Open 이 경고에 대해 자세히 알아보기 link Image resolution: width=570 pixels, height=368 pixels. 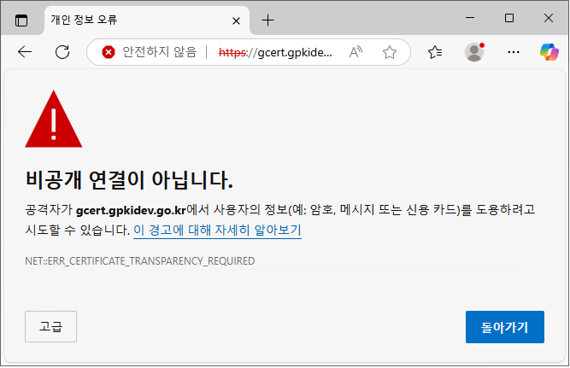tap(217, 231)
